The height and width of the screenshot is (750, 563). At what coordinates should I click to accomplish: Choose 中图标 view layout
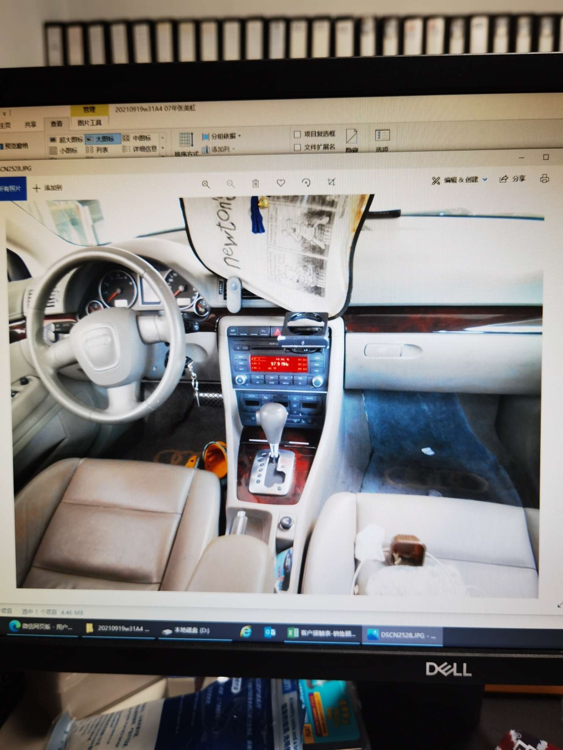138,138
